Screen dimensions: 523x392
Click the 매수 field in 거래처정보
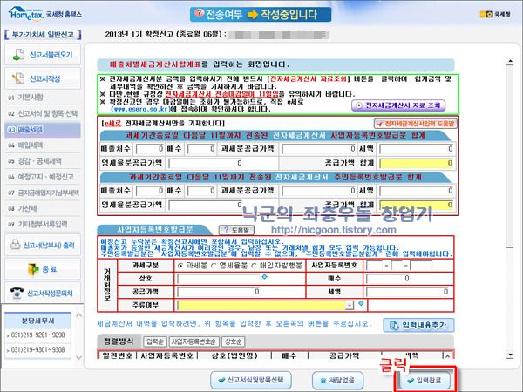[388, 279]
